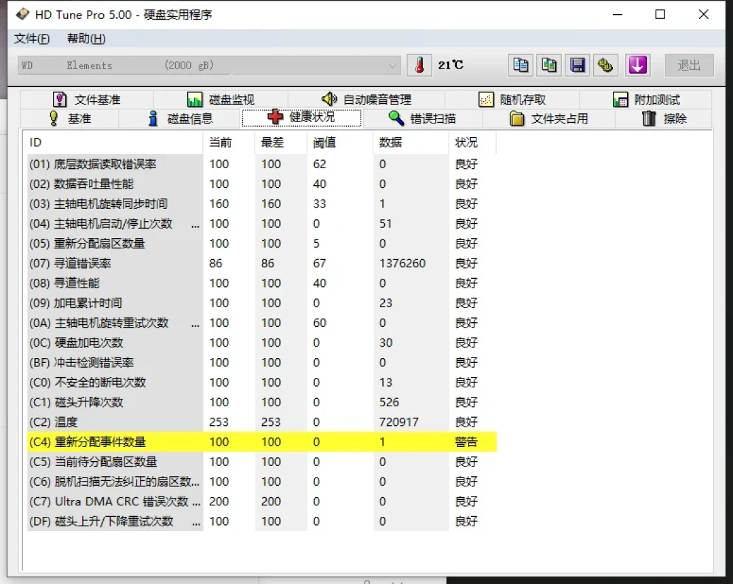The image size is (733, 584).
Task: Select the (01) 底层数据读取错误率 row
Action: 262,164
